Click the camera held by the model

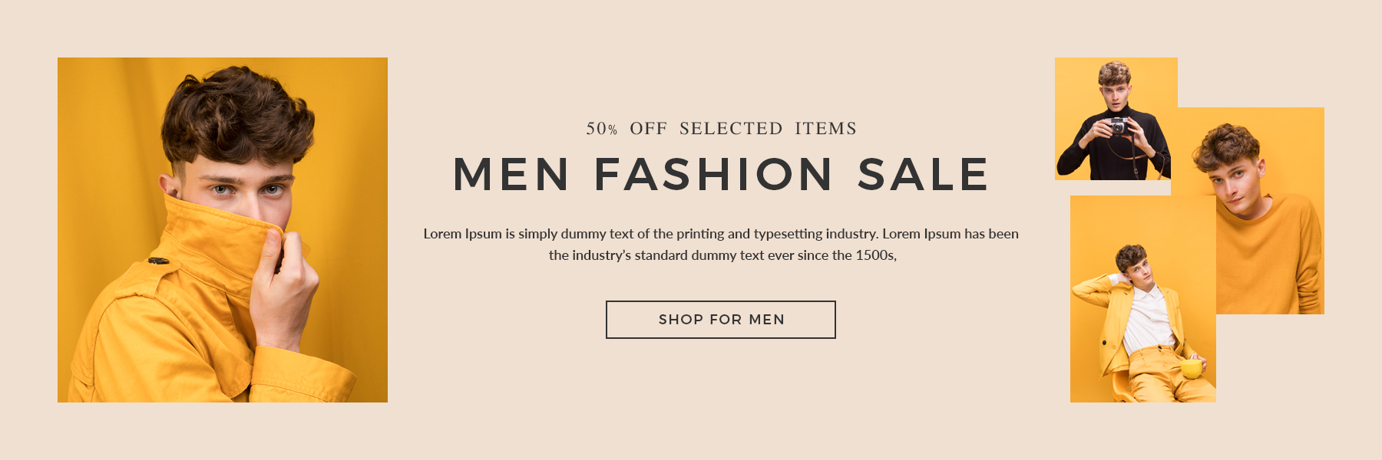point(1119,126)
